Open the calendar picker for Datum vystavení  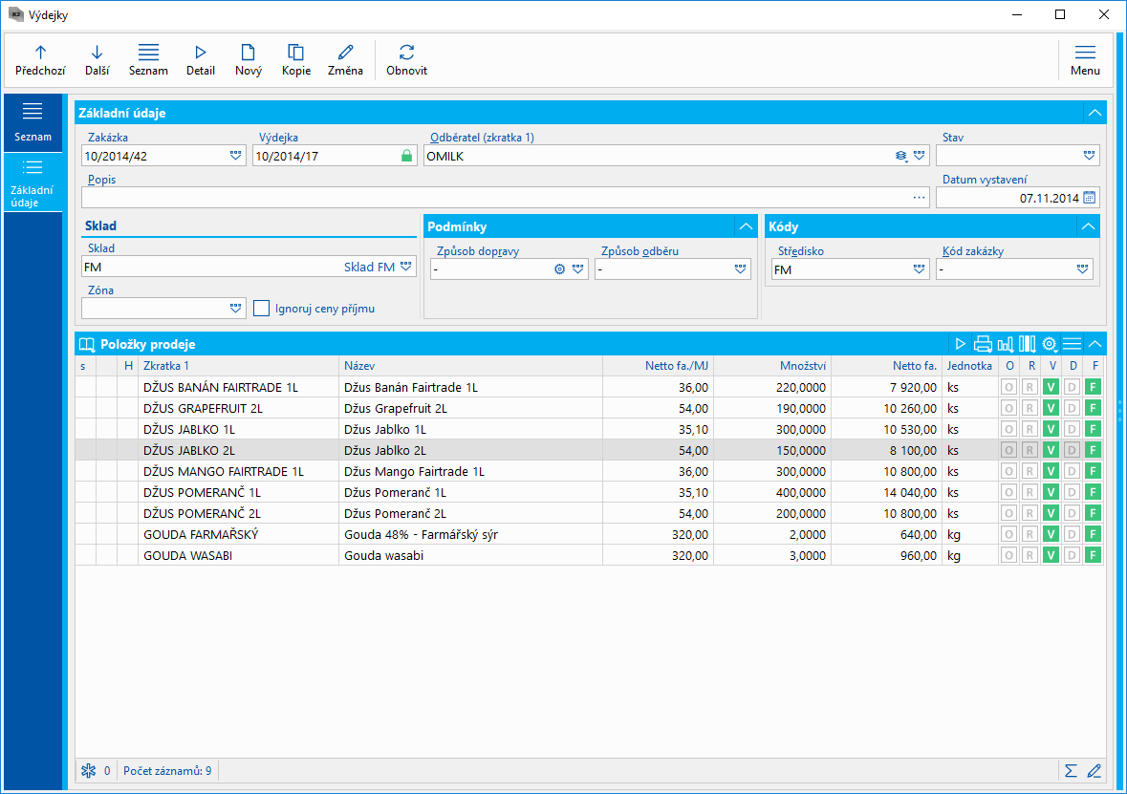click(x=1089, y=198)
